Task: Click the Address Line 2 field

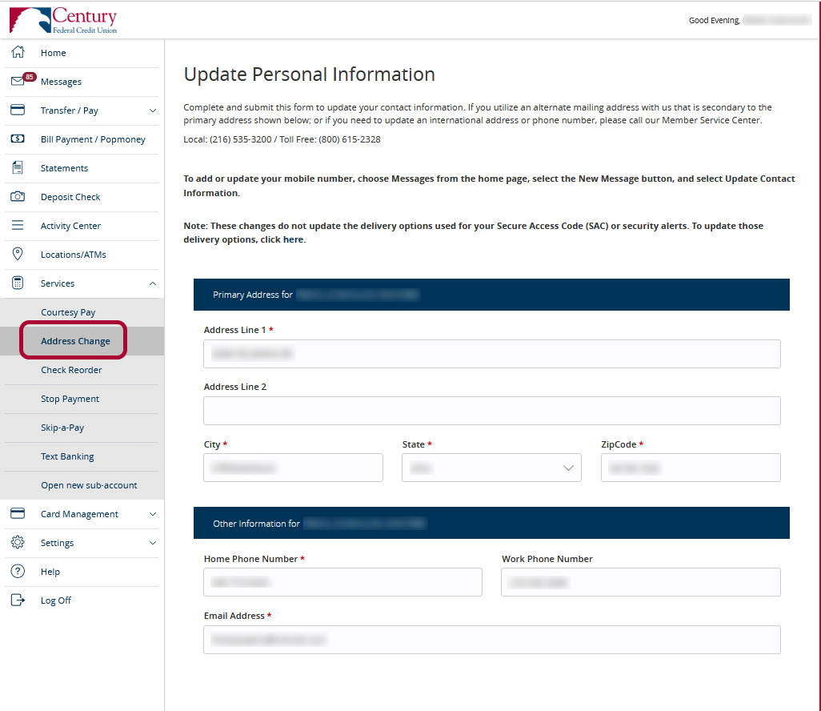Action: point(491,410)
